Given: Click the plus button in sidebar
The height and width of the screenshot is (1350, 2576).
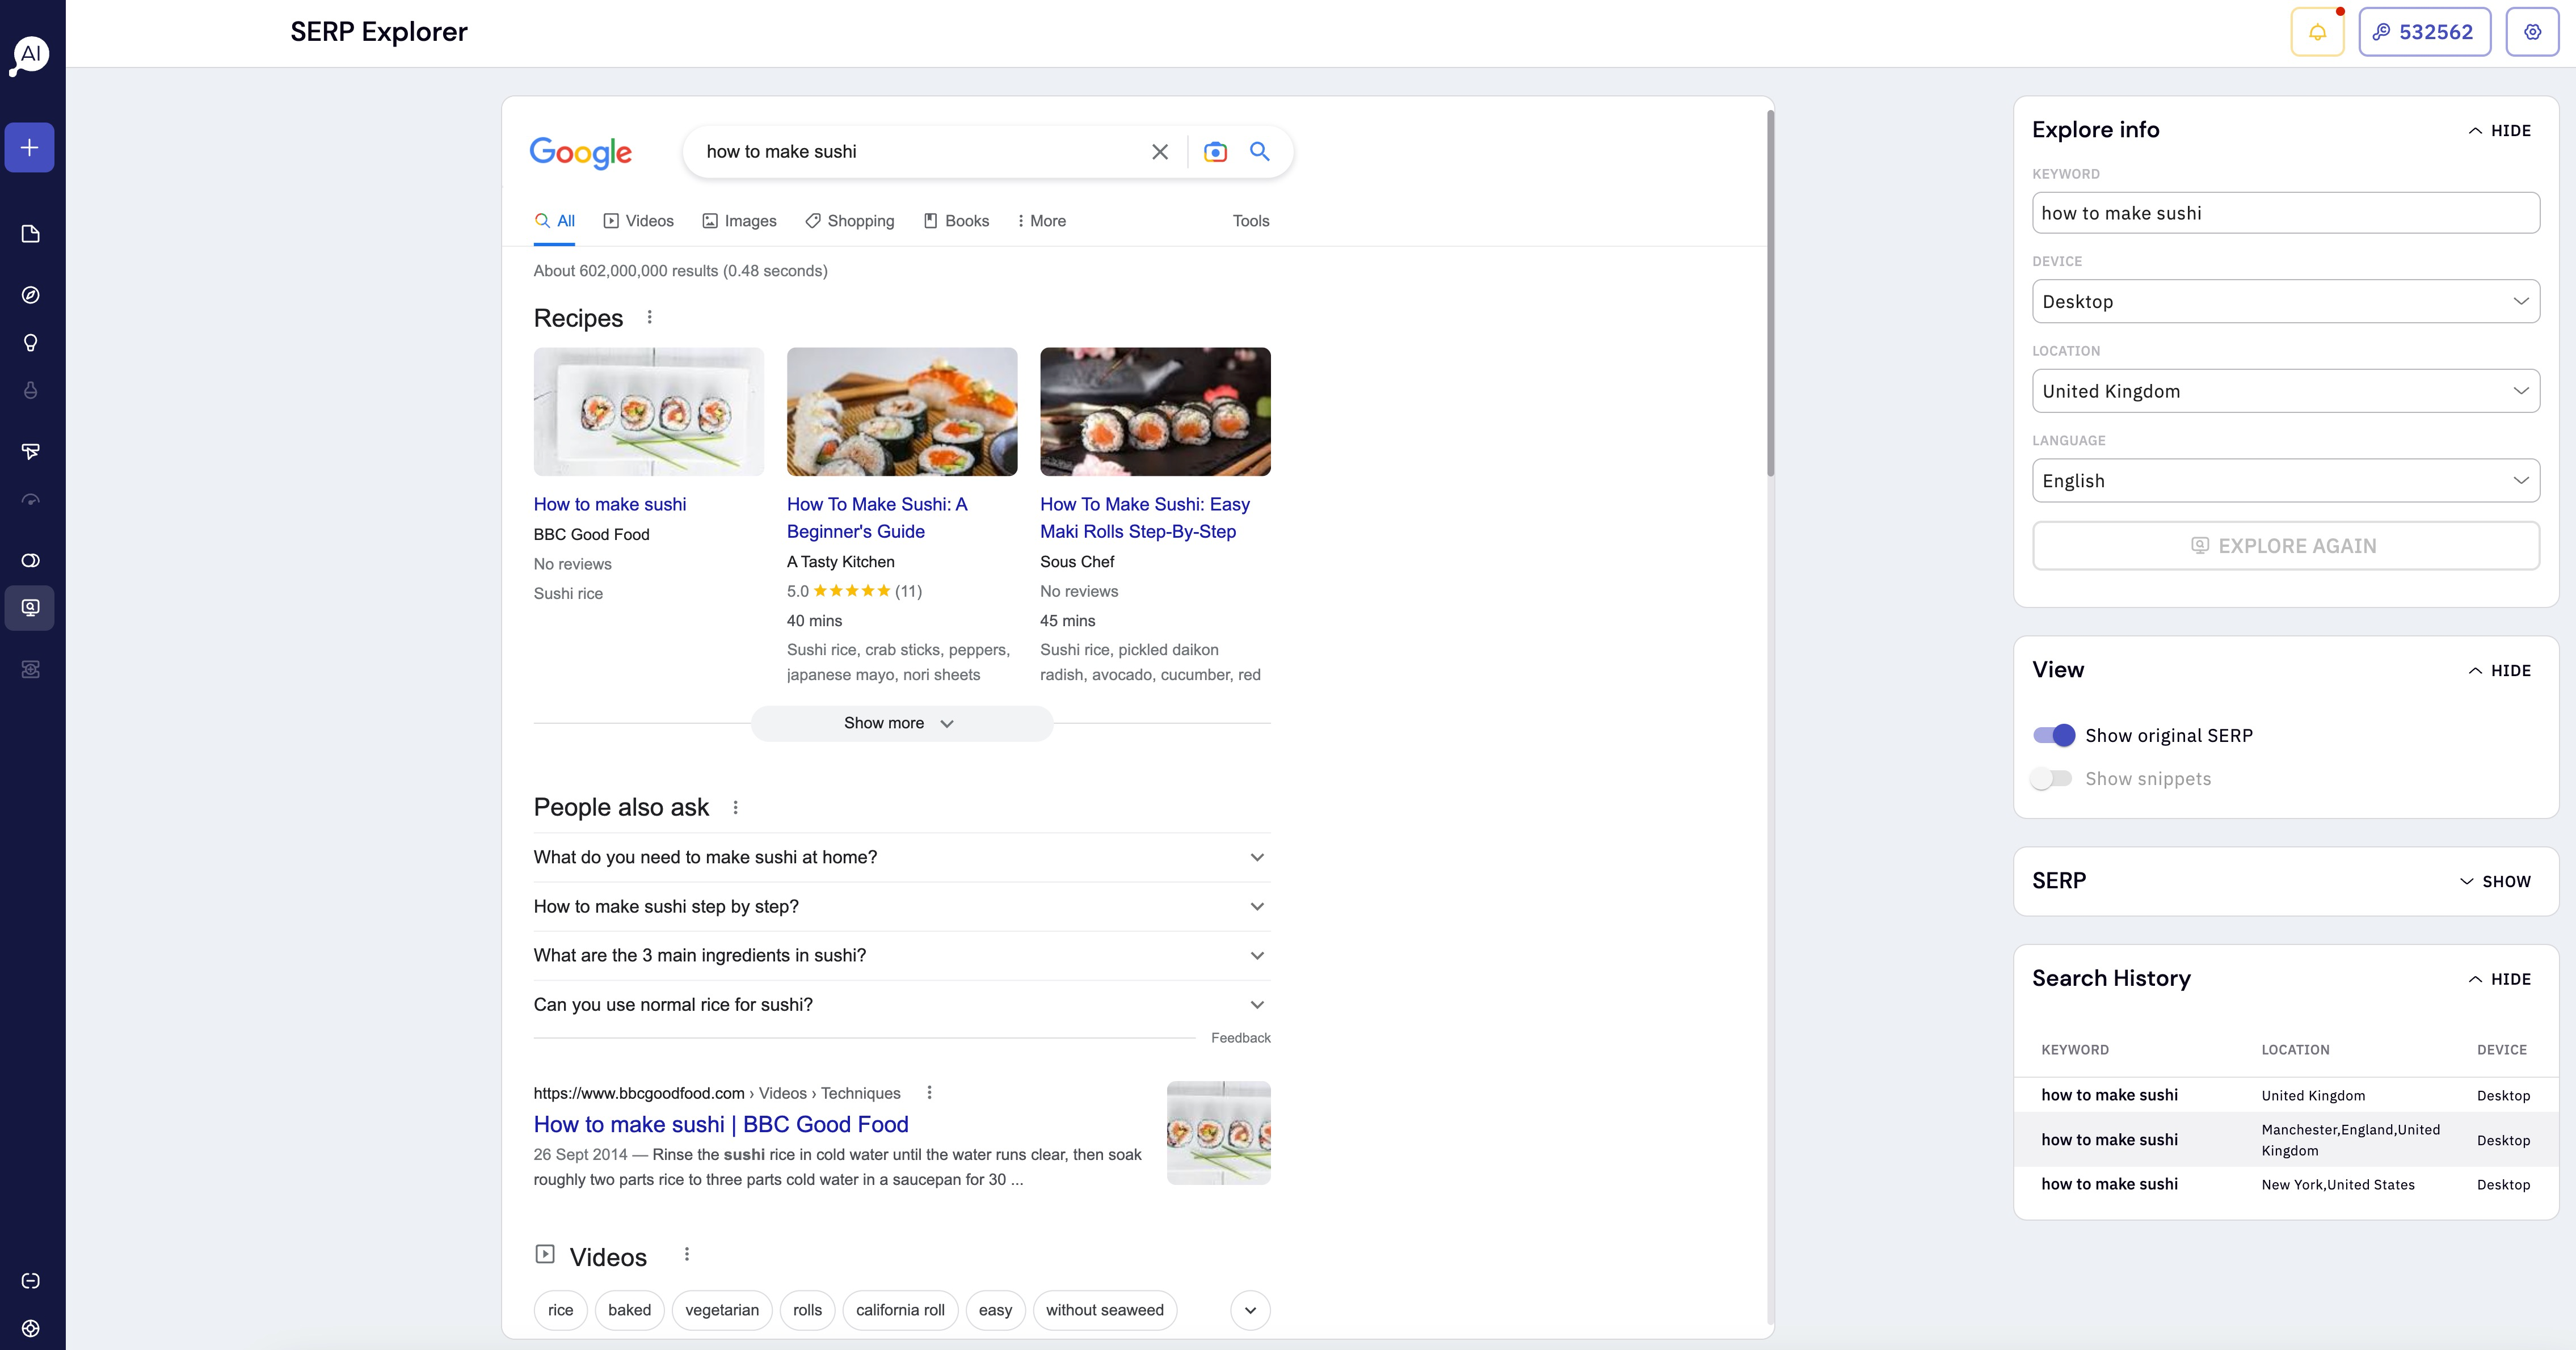Looking at the screenshot, I should pos(30,148).
